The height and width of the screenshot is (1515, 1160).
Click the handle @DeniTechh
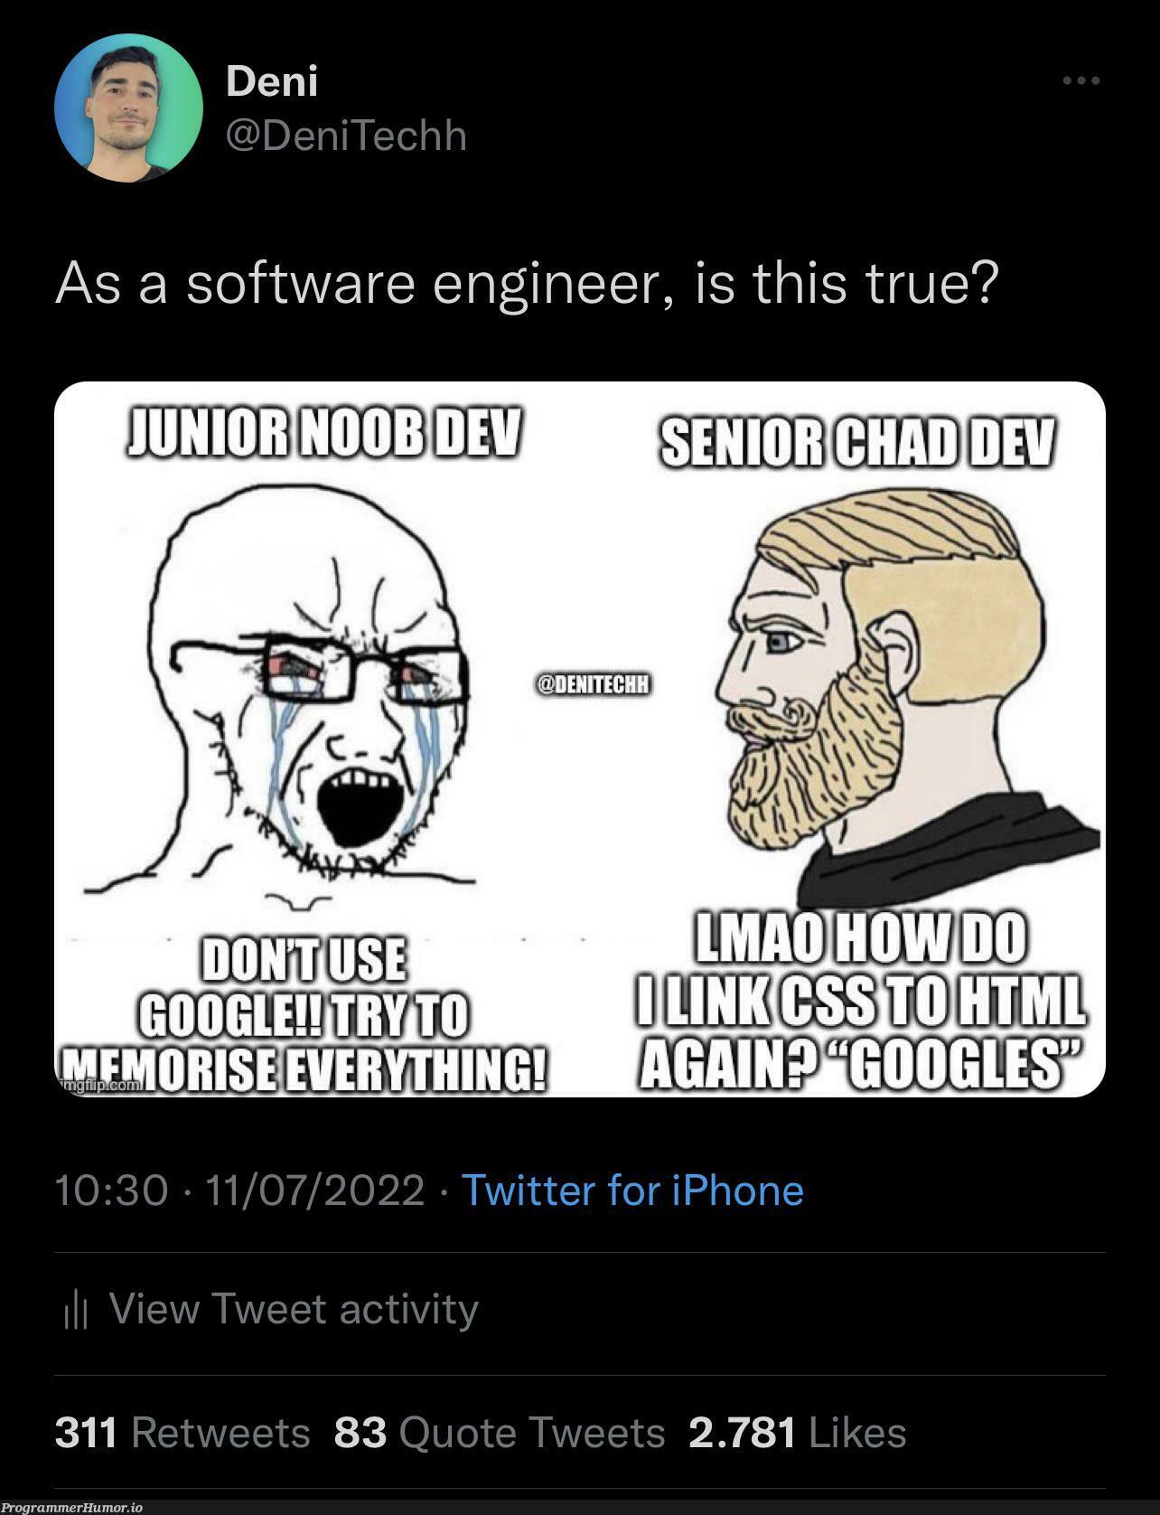coord(343,136)
